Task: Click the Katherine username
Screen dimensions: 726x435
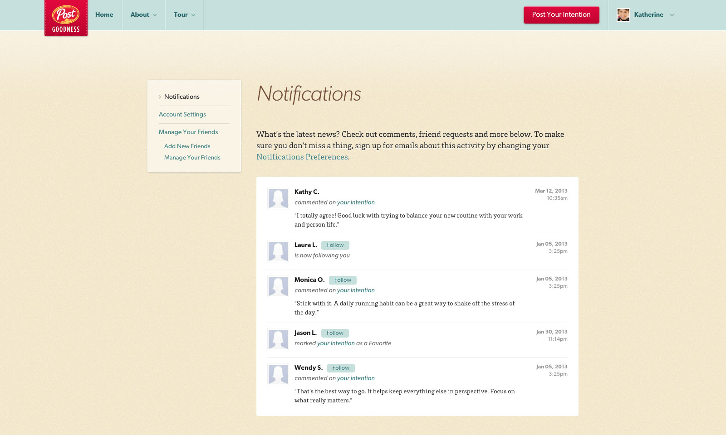Action: [x=648, y=14]
